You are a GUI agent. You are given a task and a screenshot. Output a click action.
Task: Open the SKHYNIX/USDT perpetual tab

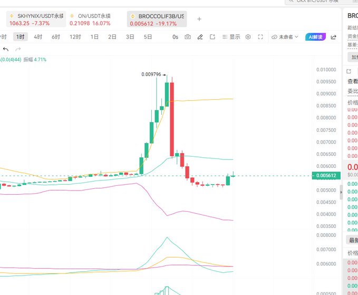(36, 19)
